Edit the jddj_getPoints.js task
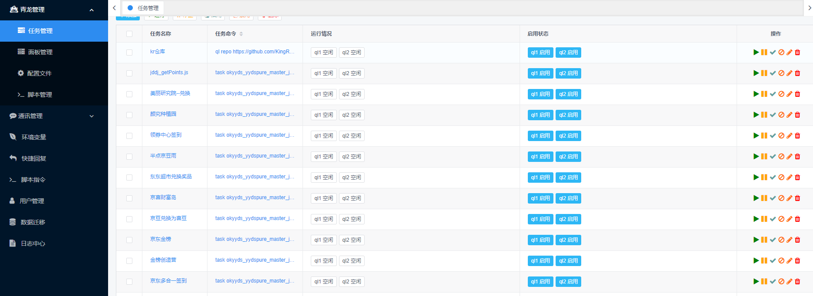 click(x=790, y=73)
